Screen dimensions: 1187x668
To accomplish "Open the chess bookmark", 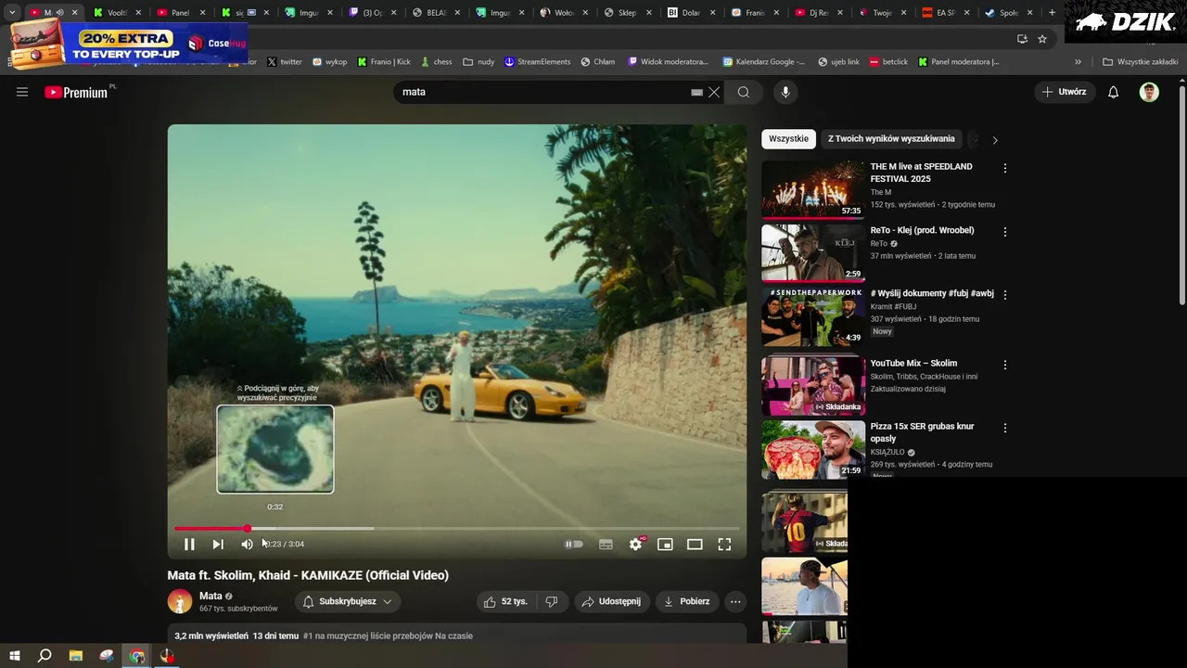I will pos(436,62).
